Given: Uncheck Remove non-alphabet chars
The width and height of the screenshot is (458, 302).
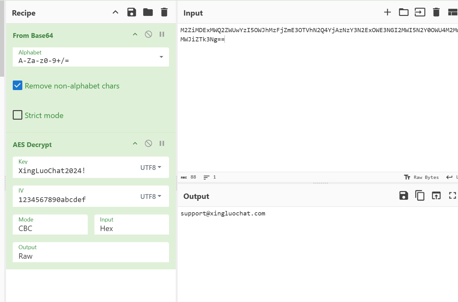Looking at the screenshot, I should [x=18, y=85].
